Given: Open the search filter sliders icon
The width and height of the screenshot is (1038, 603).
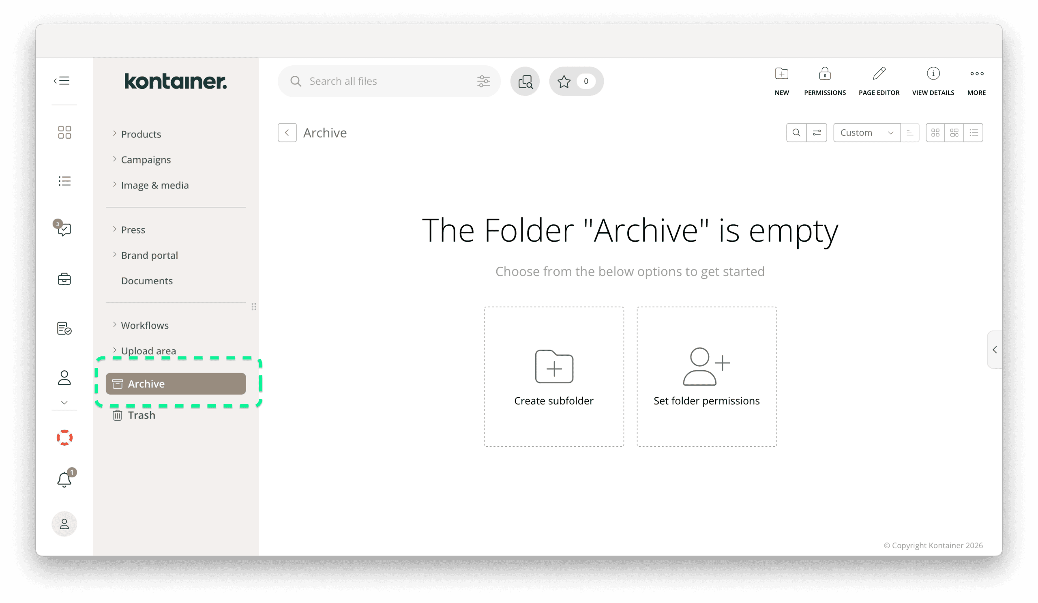Looking at the screenshot, I should [x=484, y=81].
